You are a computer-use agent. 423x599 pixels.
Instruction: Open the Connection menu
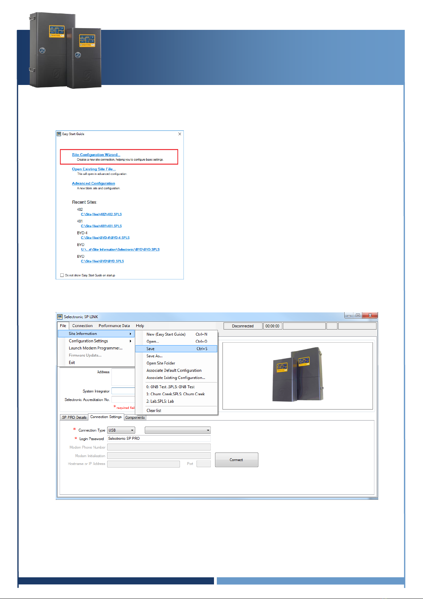[82, 326]
